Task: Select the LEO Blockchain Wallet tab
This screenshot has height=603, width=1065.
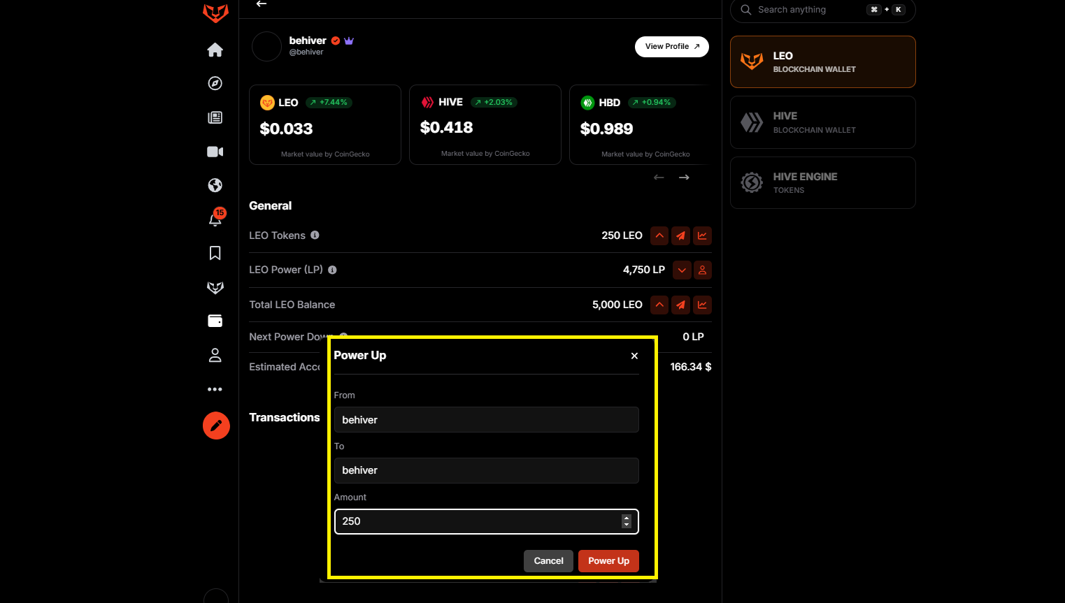Action: pos(823,62)
